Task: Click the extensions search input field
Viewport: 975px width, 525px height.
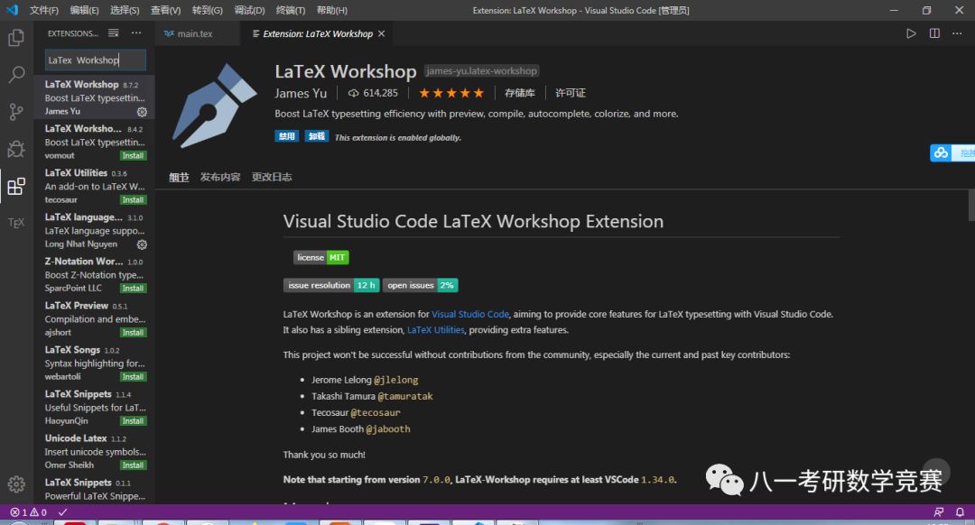Action: (96, 60)
